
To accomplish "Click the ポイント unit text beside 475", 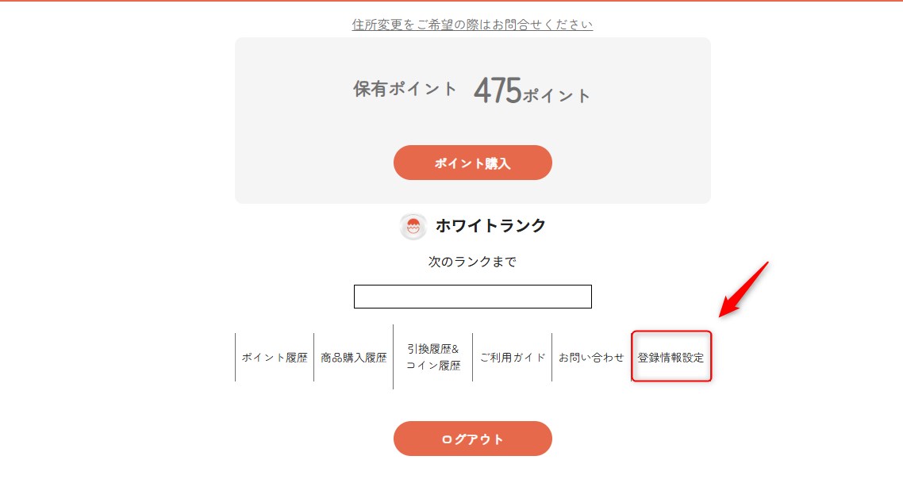I will pos(557,96).
